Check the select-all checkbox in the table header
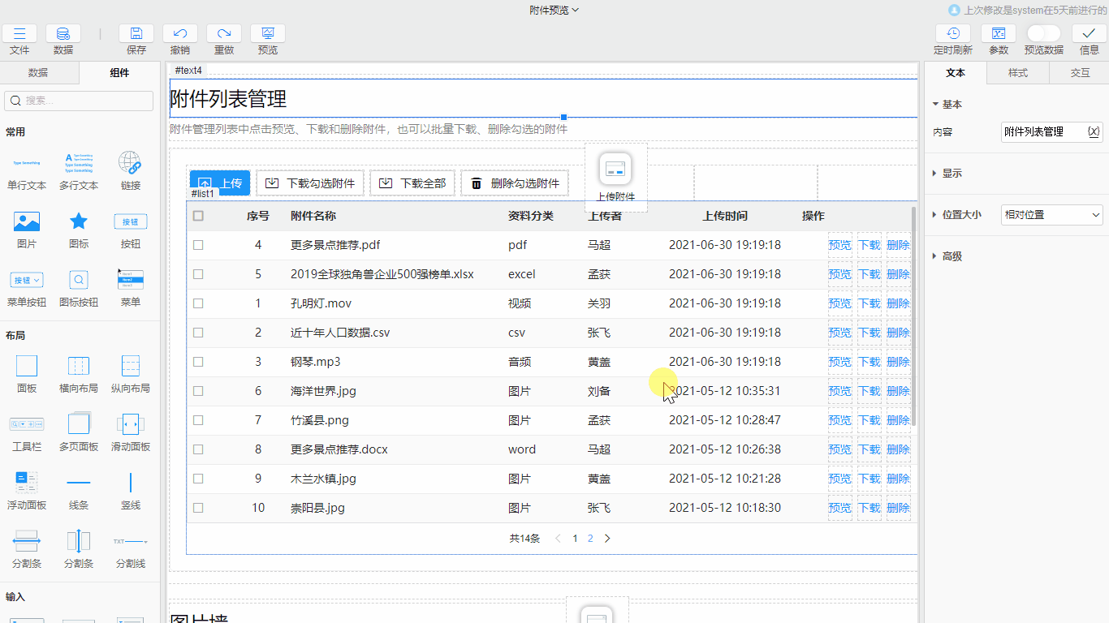This screenshot has width=1109, height=623. coord(198,216)
